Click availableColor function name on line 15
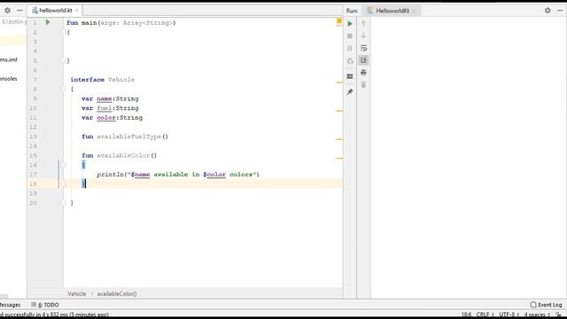Viewport: 567px width, 319px height. (123, 156)
